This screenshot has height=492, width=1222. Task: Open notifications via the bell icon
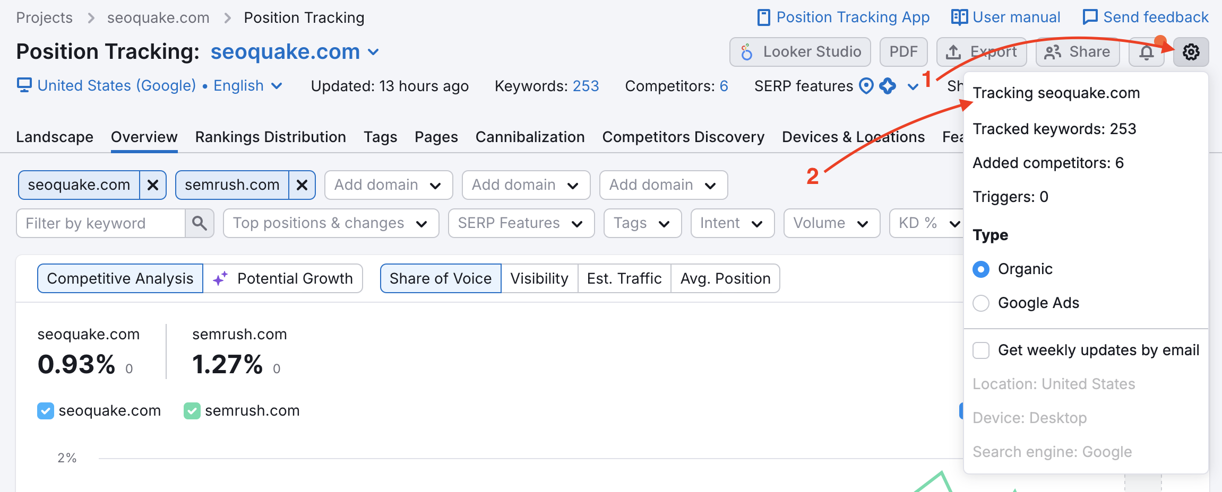pyautogui.click(x=1146, y=52)
